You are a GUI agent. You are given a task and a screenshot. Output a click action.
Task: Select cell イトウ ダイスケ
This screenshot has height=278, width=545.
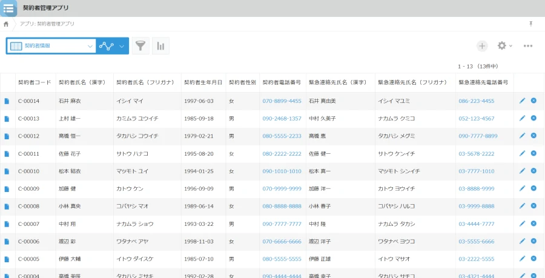pos(135,259)
